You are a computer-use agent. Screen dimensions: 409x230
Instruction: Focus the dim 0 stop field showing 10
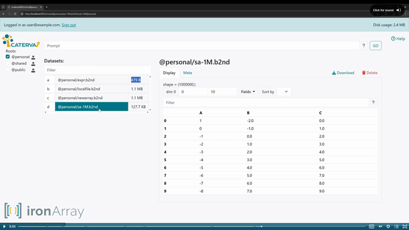point(222,92)
